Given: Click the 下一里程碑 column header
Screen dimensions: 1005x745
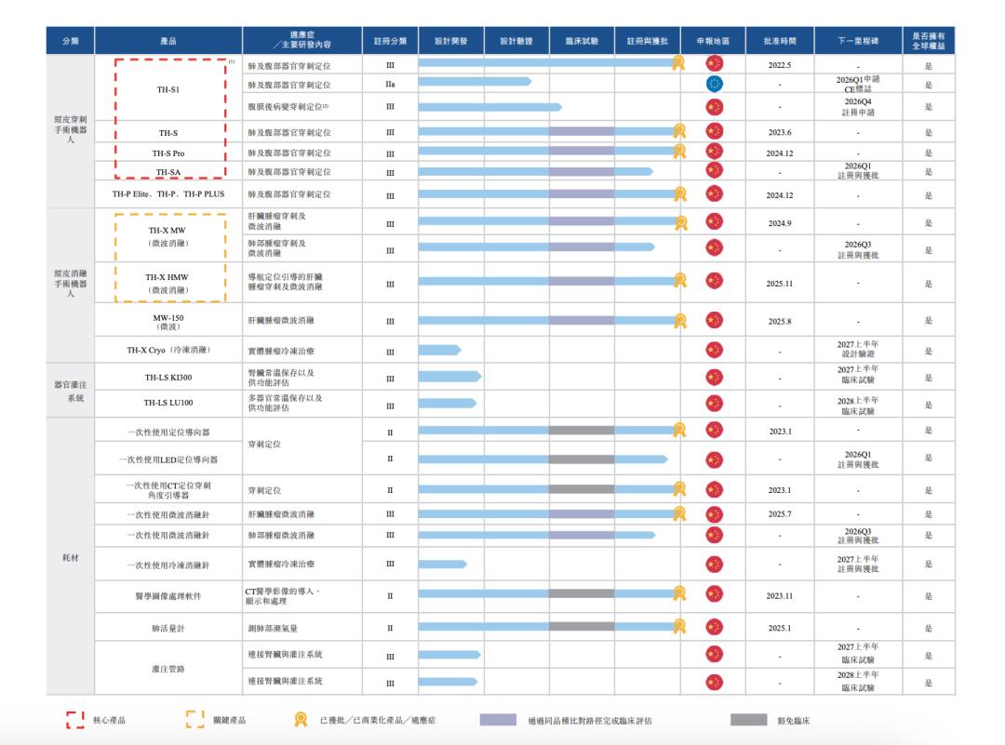Looking at the screenshot, I should tap(858, 40).
